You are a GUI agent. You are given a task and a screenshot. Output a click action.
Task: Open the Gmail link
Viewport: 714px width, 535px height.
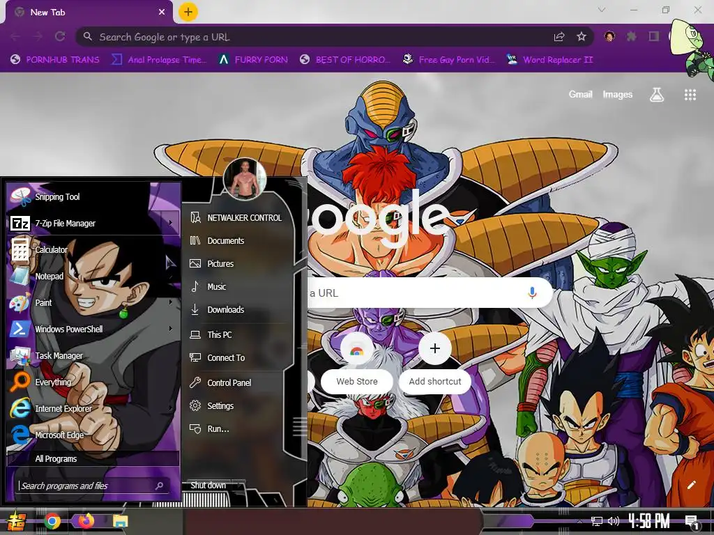(x=580, y=94)
